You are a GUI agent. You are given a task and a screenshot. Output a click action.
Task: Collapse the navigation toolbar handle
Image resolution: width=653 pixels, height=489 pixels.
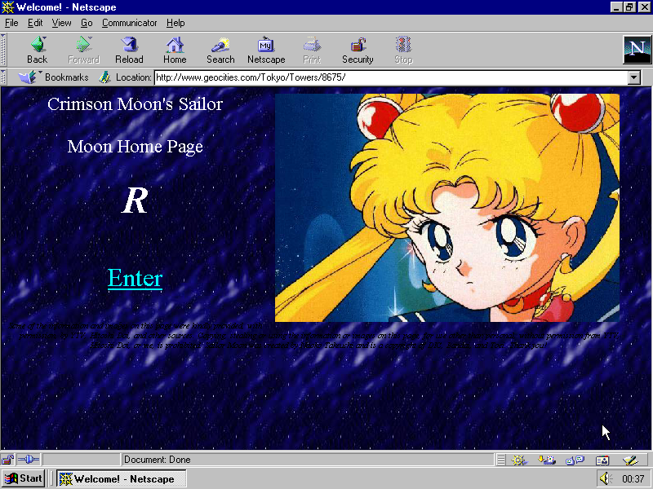tap(3, 50)
